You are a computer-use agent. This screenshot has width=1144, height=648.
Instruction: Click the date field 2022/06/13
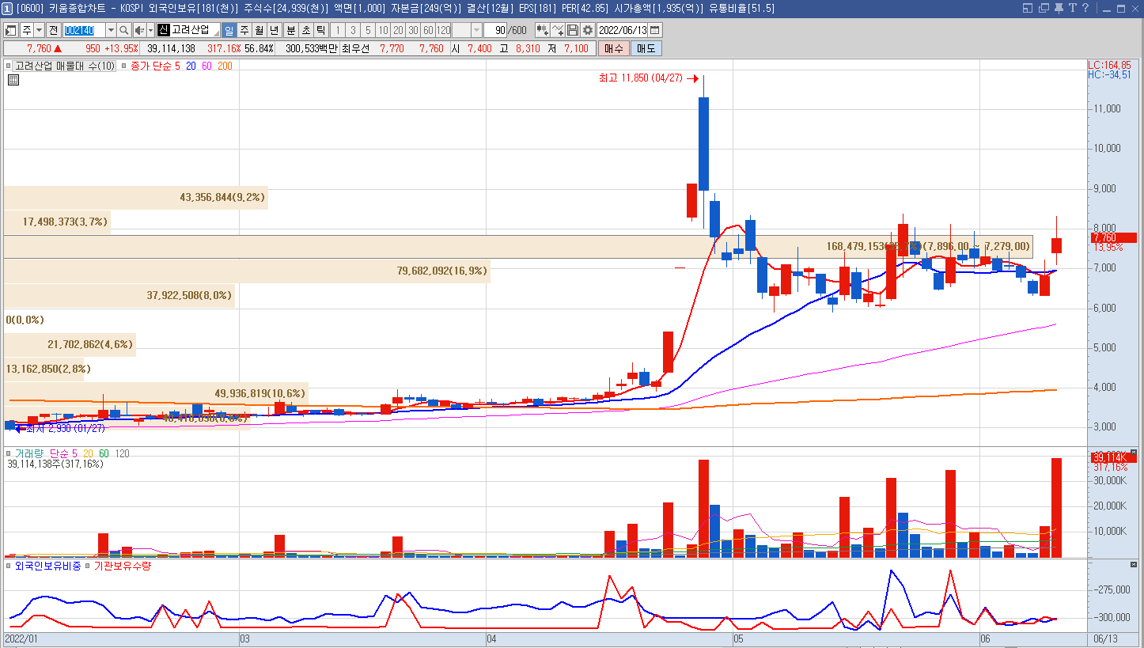coord(623,30)
